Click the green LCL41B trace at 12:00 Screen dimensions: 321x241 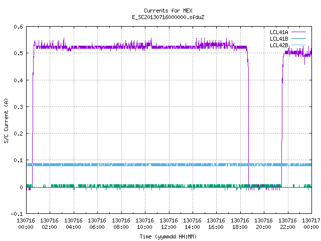tap(169, 186)
